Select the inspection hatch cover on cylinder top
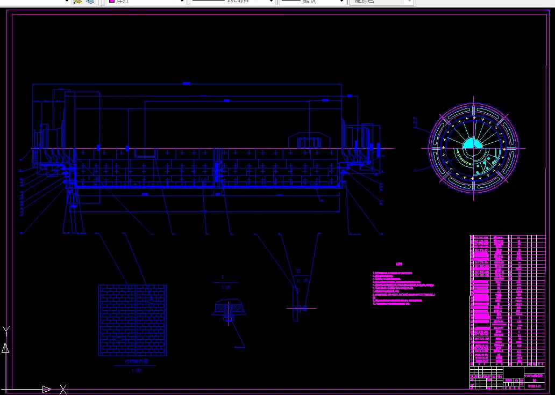The height and width of the screenshot is (395, 555). coord(309,141)
